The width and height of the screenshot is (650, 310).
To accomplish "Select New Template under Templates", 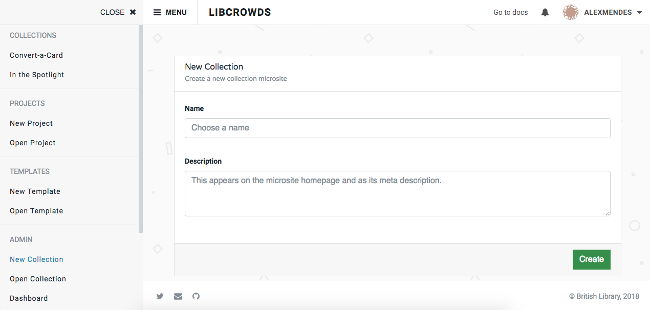I will pyautogui.click(x=34, y=191).
